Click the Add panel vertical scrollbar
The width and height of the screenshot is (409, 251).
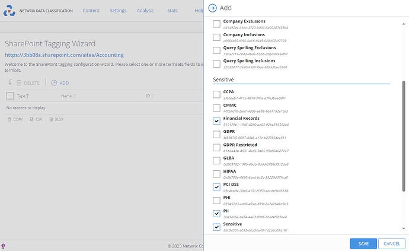click(x=405, y=148)
